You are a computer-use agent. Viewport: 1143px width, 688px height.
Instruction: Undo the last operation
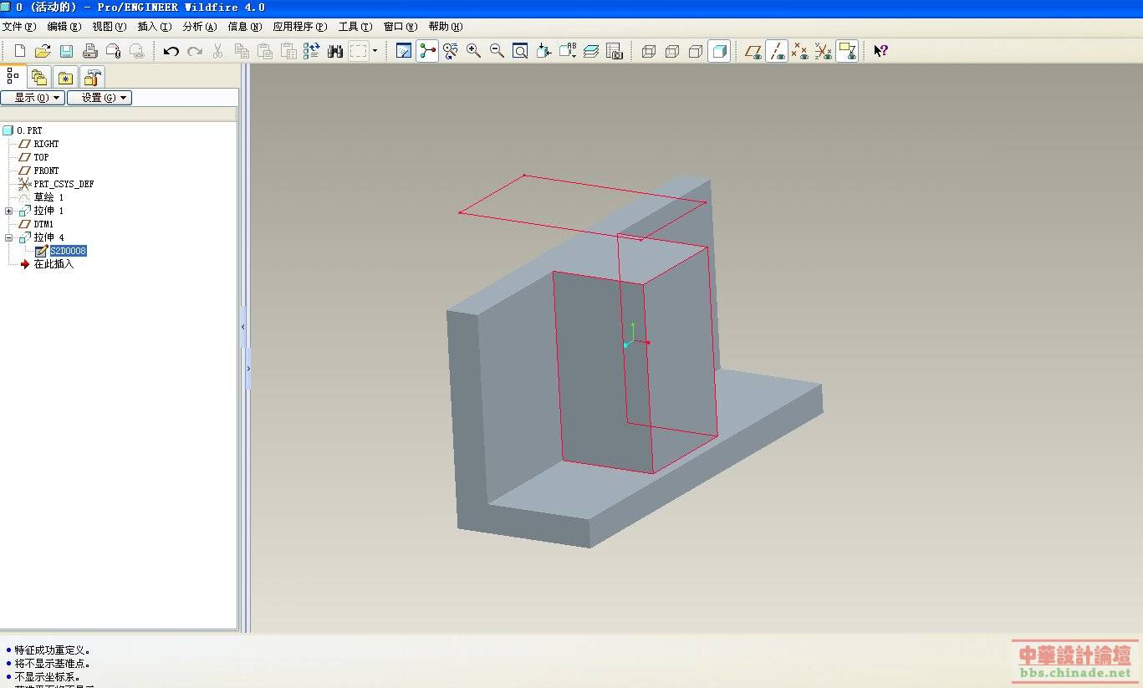tap(171, 51)
